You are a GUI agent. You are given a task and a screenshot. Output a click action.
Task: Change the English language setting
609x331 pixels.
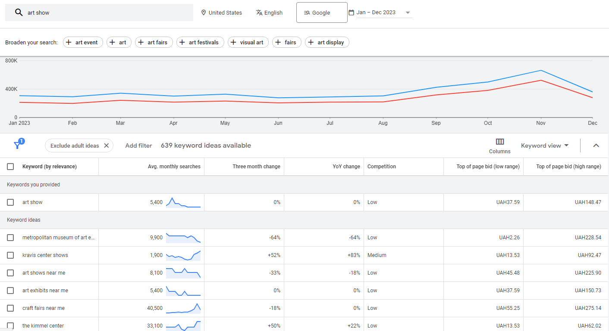coord(269,12)
